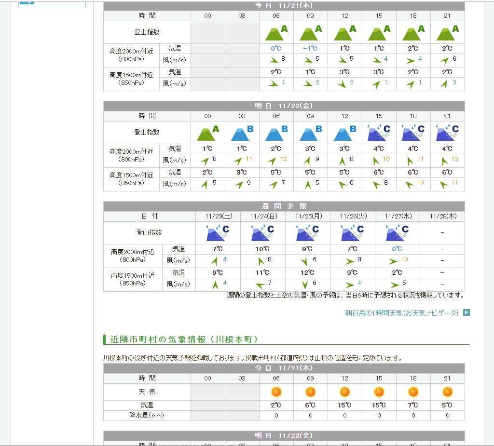Screen dimensions: 494x446
Task: Click the 15:00 sunny icon for 川根本町
Action: click(x=379, y=392)
